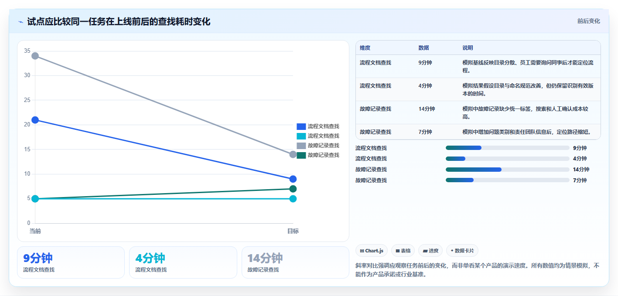Click the cyan data point at 5 on 目标
The width and height of the screenshot is (618, 296).
click(293, 199)
